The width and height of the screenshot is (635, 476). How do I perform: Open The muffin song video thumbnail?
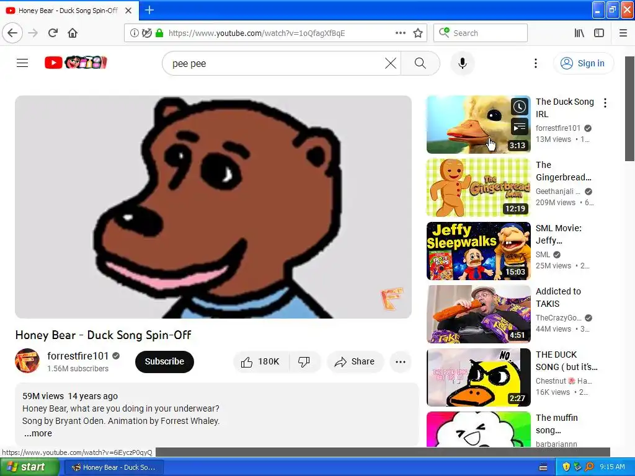coord(478,430)
